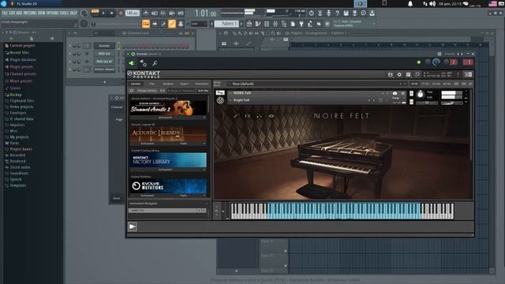Image resolution: width=505 pixels, height=284 pixels.
Task: Click the FL Studio save disk icon
Action: [x=346, y=13]
